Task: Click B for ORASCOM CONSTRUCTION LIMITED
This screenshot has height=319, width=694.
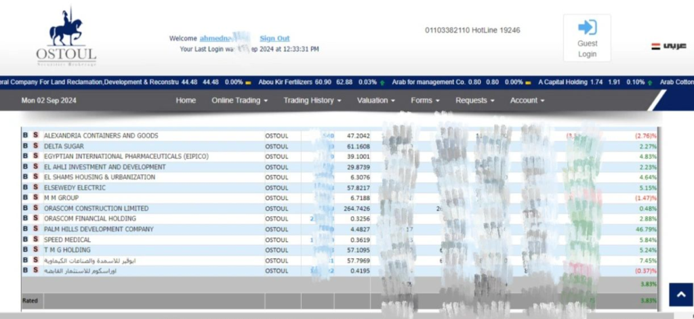Action: pyautogui.click(x=25, y=208)
